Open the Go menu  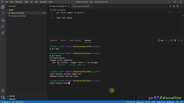pos(31,2)
